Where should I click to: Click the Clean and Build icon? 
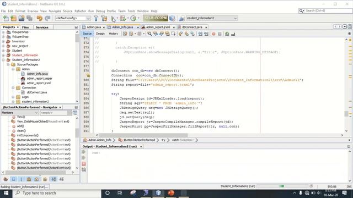point(104,18)
